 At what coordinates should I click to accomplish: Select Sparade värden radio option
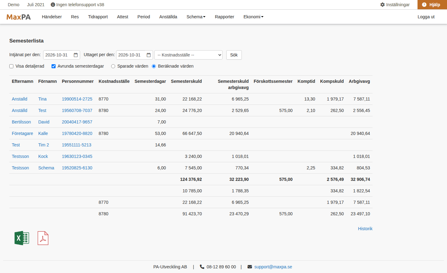click(113, 66)
